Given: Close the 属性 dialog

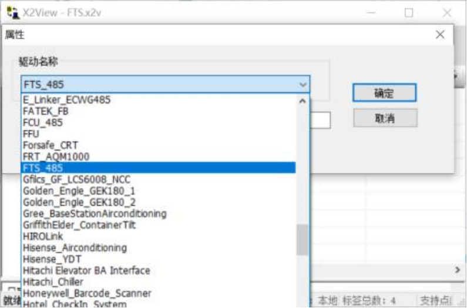Looking at the screenshot, I should pyautogui.click(x=440, y=35).
